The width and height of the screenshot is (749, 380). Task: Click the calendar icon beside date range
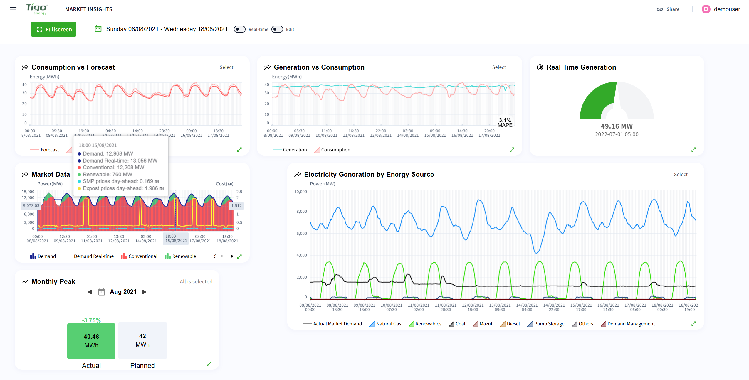pos(98,29)
